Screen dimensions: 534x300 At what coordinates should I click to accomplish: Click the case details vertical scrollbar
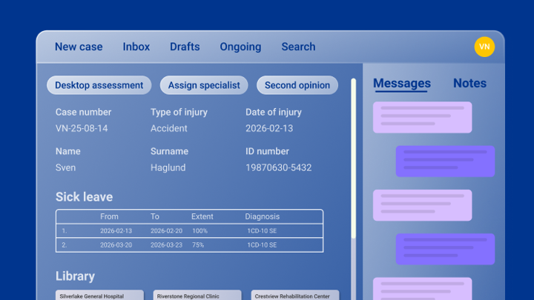(x=353, y=157)
